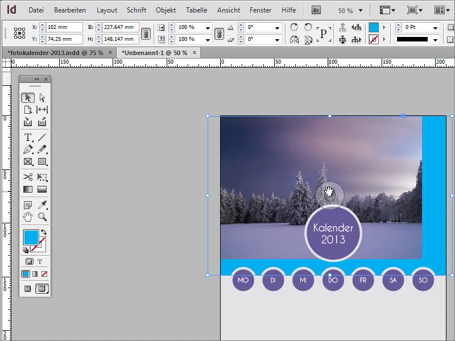
Task: Activate the Line tool
Action: coord(42,137)
